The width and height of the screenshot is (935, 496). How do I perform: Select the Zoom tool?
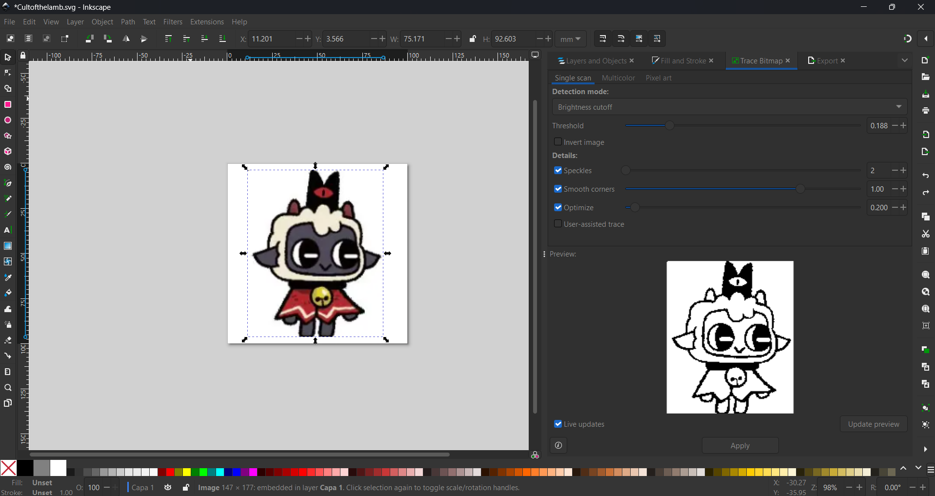[x=8, y=388]
